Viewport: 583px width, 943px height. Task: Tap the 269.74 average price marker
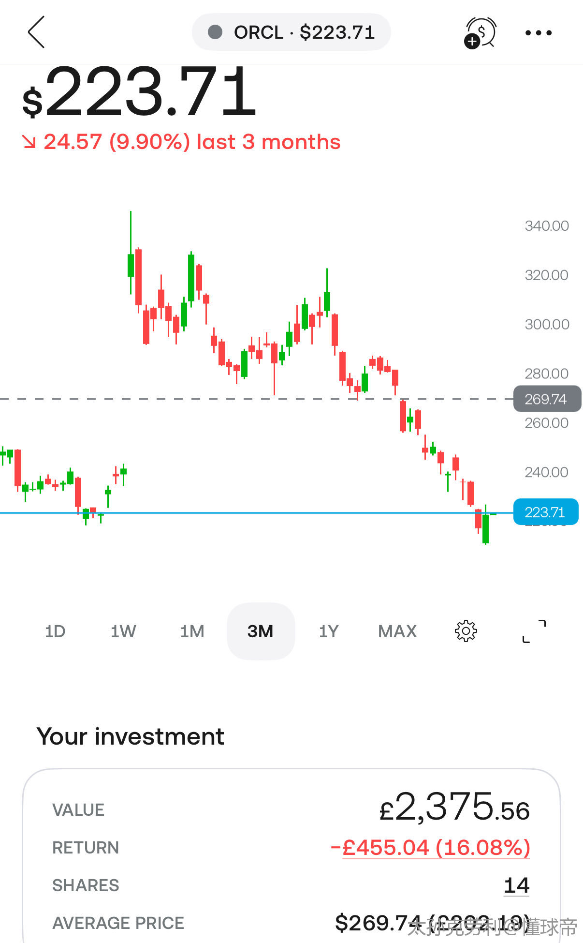pyautogui.click(x=546, y=399)
